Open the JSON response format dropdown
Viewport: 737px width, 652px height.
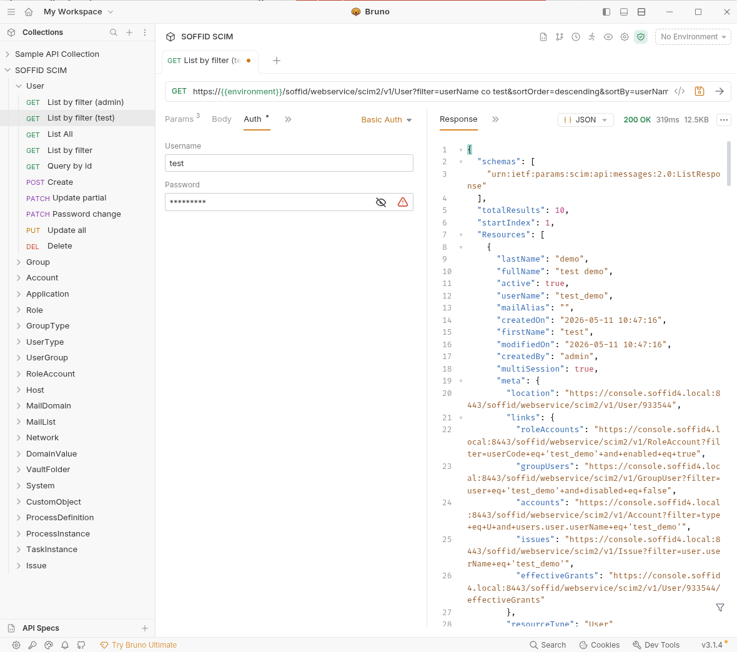point(586,120)
